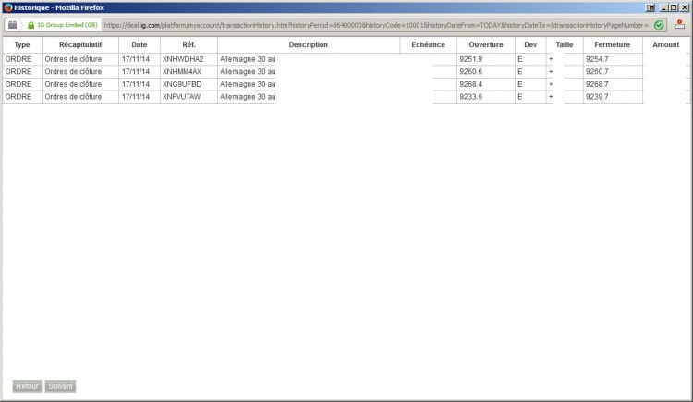Select reference XNFVUTAW
The width and height of the screenshot is (693, 402).
click(182, 97)
